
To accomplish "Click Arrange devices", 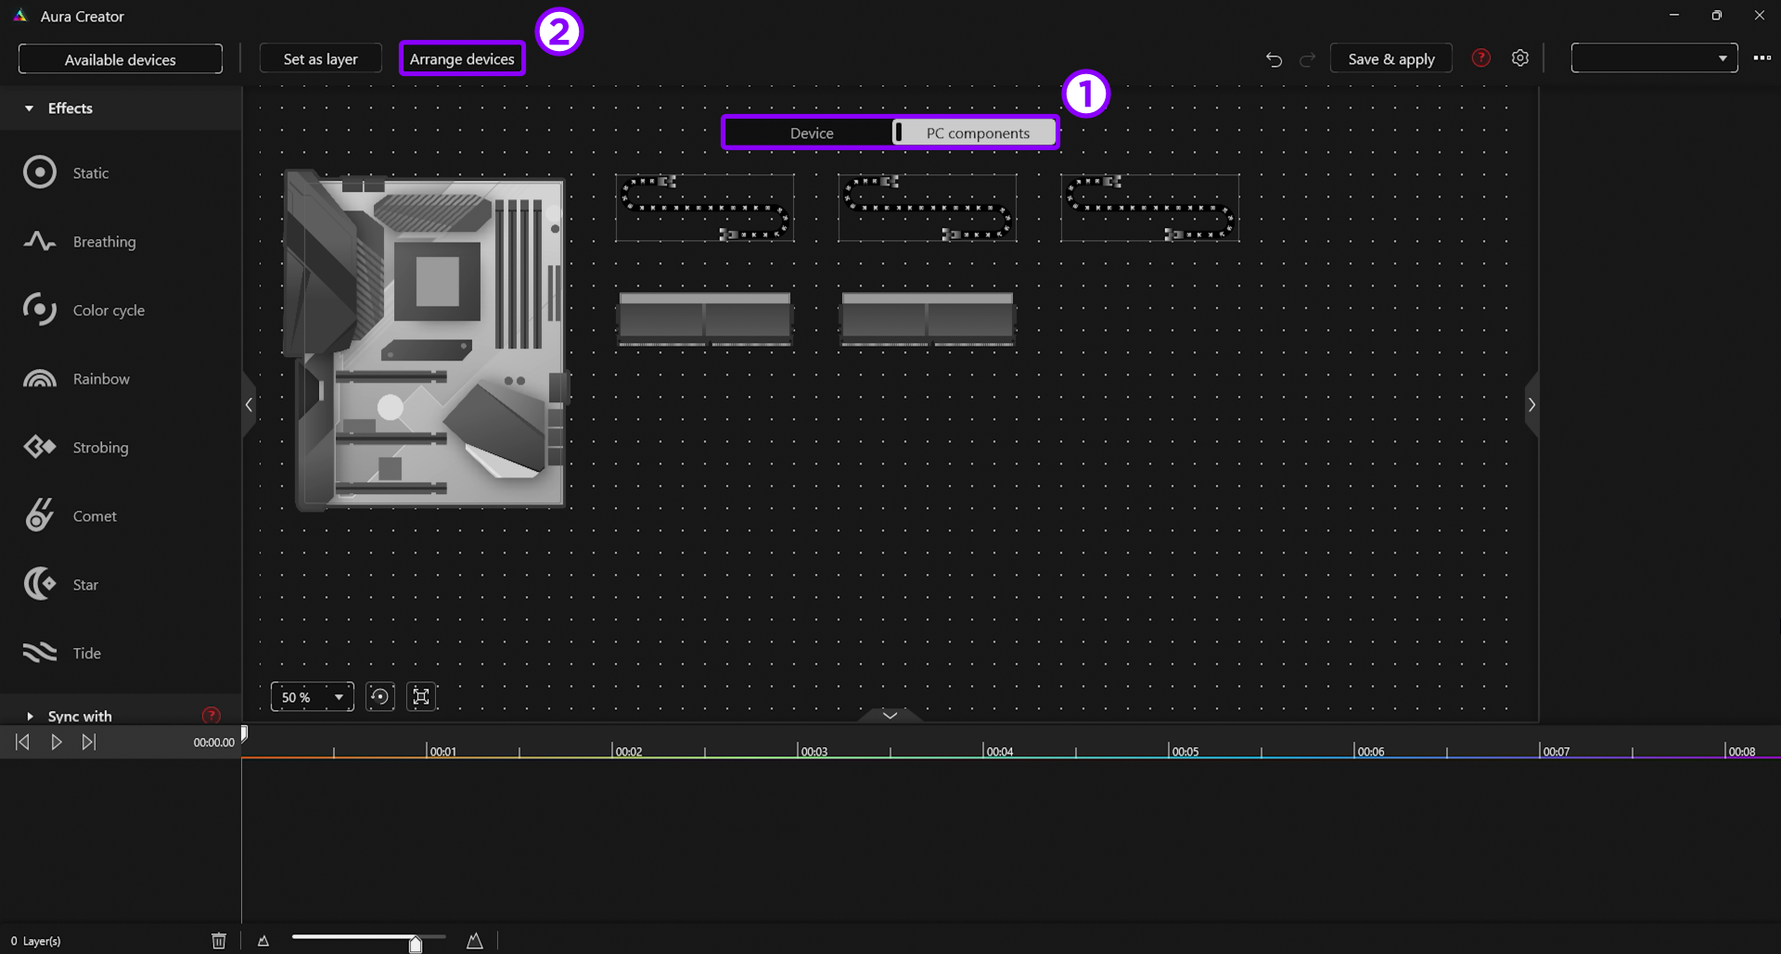I will tap(462, 58).
